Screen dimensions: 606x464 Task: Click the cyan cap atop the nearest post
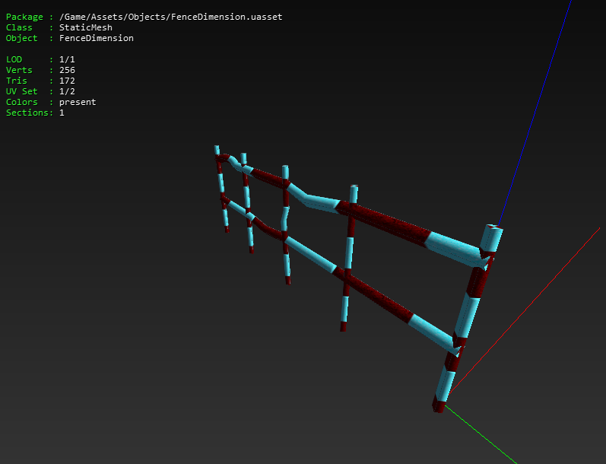(491, 238)
